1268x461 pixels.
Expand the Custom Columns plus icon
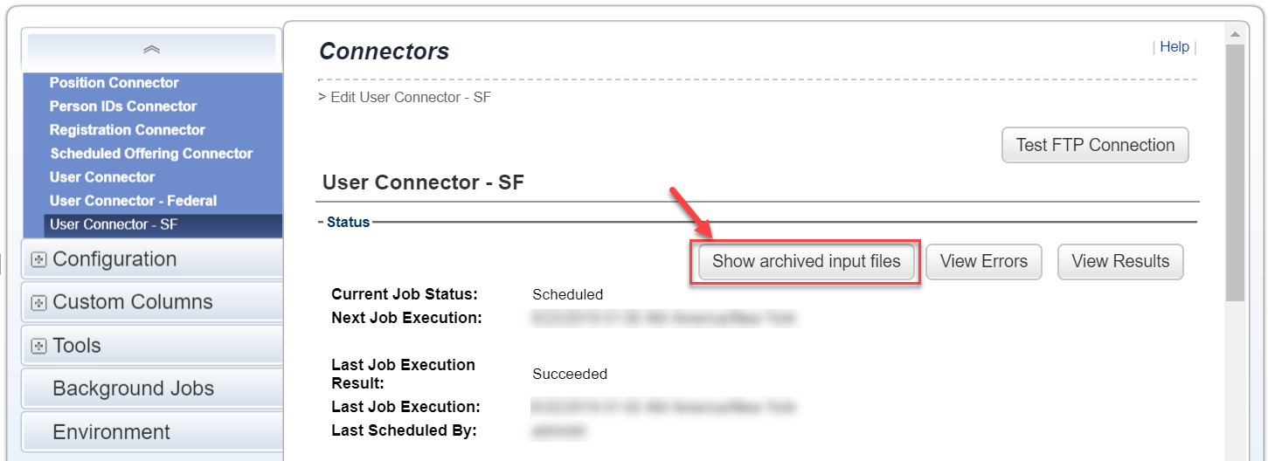(38, 303)
